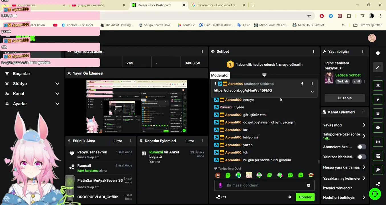Image resolution: width=386 pixels, height=205 pixels.
Task: Open the green headset support button
Action: (375, 194)
